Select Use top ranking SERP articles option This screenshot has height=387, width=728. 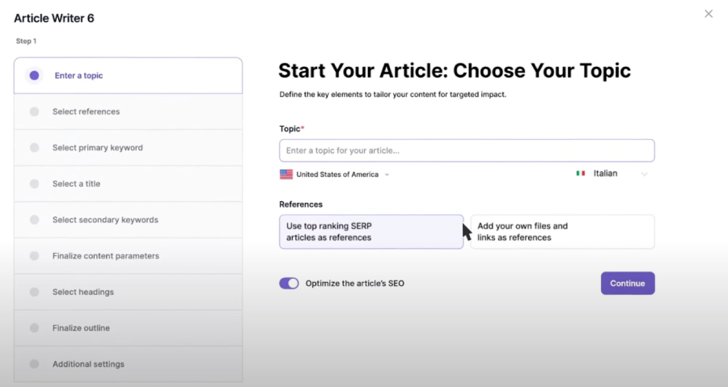(x=371, y=232)
